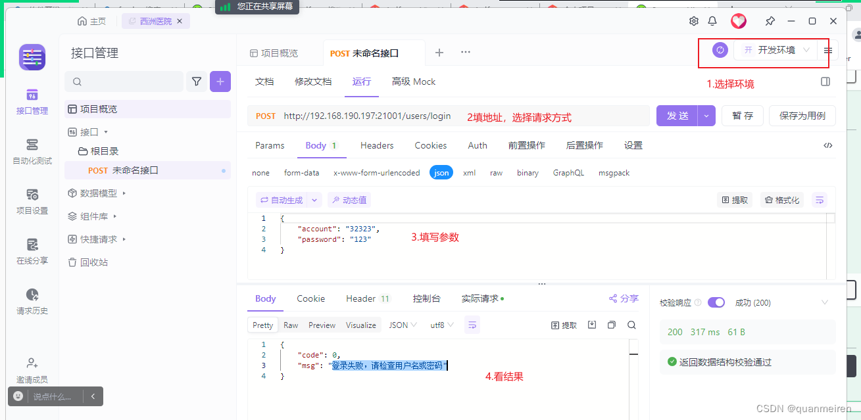This screenshot has height=420, width=861.
Task: Select the xml body type
Action: click(x=469, y=173)
